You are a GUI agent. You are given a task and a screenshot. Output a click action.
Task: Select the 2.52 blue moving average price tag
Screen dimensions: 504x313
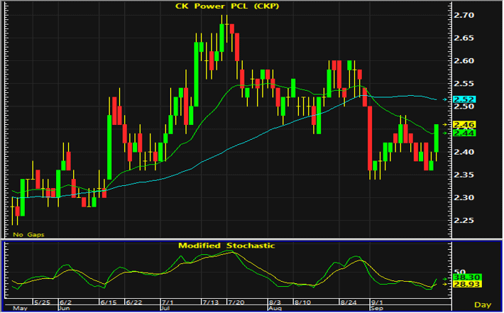click(464, 99)
